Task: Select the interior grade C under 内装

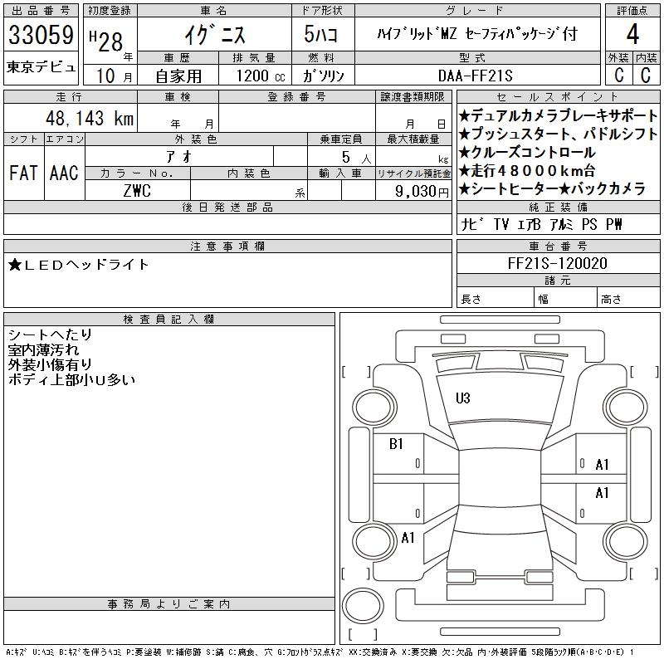Action: pyautogui.click(x=645, y=75)
